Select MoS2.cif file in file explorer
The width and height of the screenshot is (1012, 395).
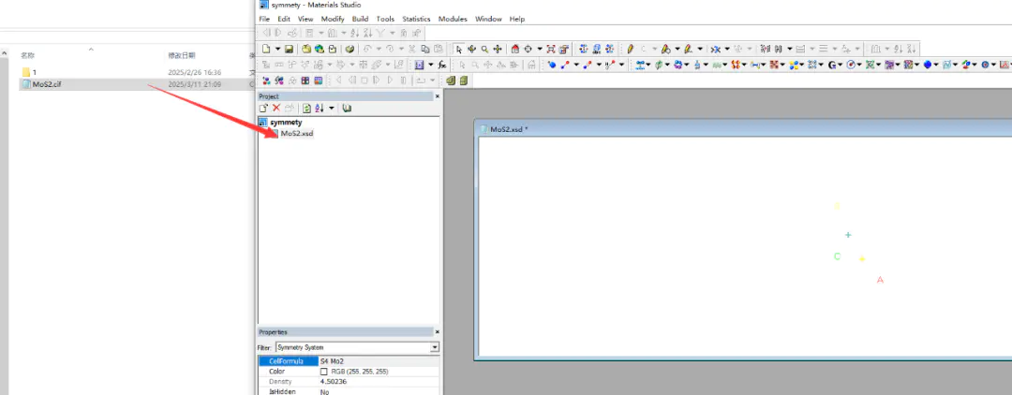tap(46, 83)
